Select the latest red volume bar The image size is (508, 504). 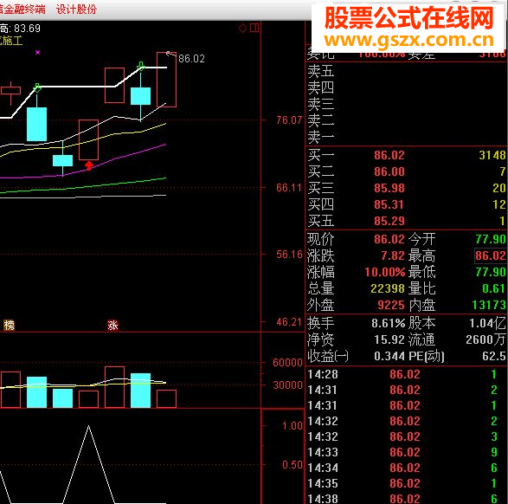pos(166,398)
